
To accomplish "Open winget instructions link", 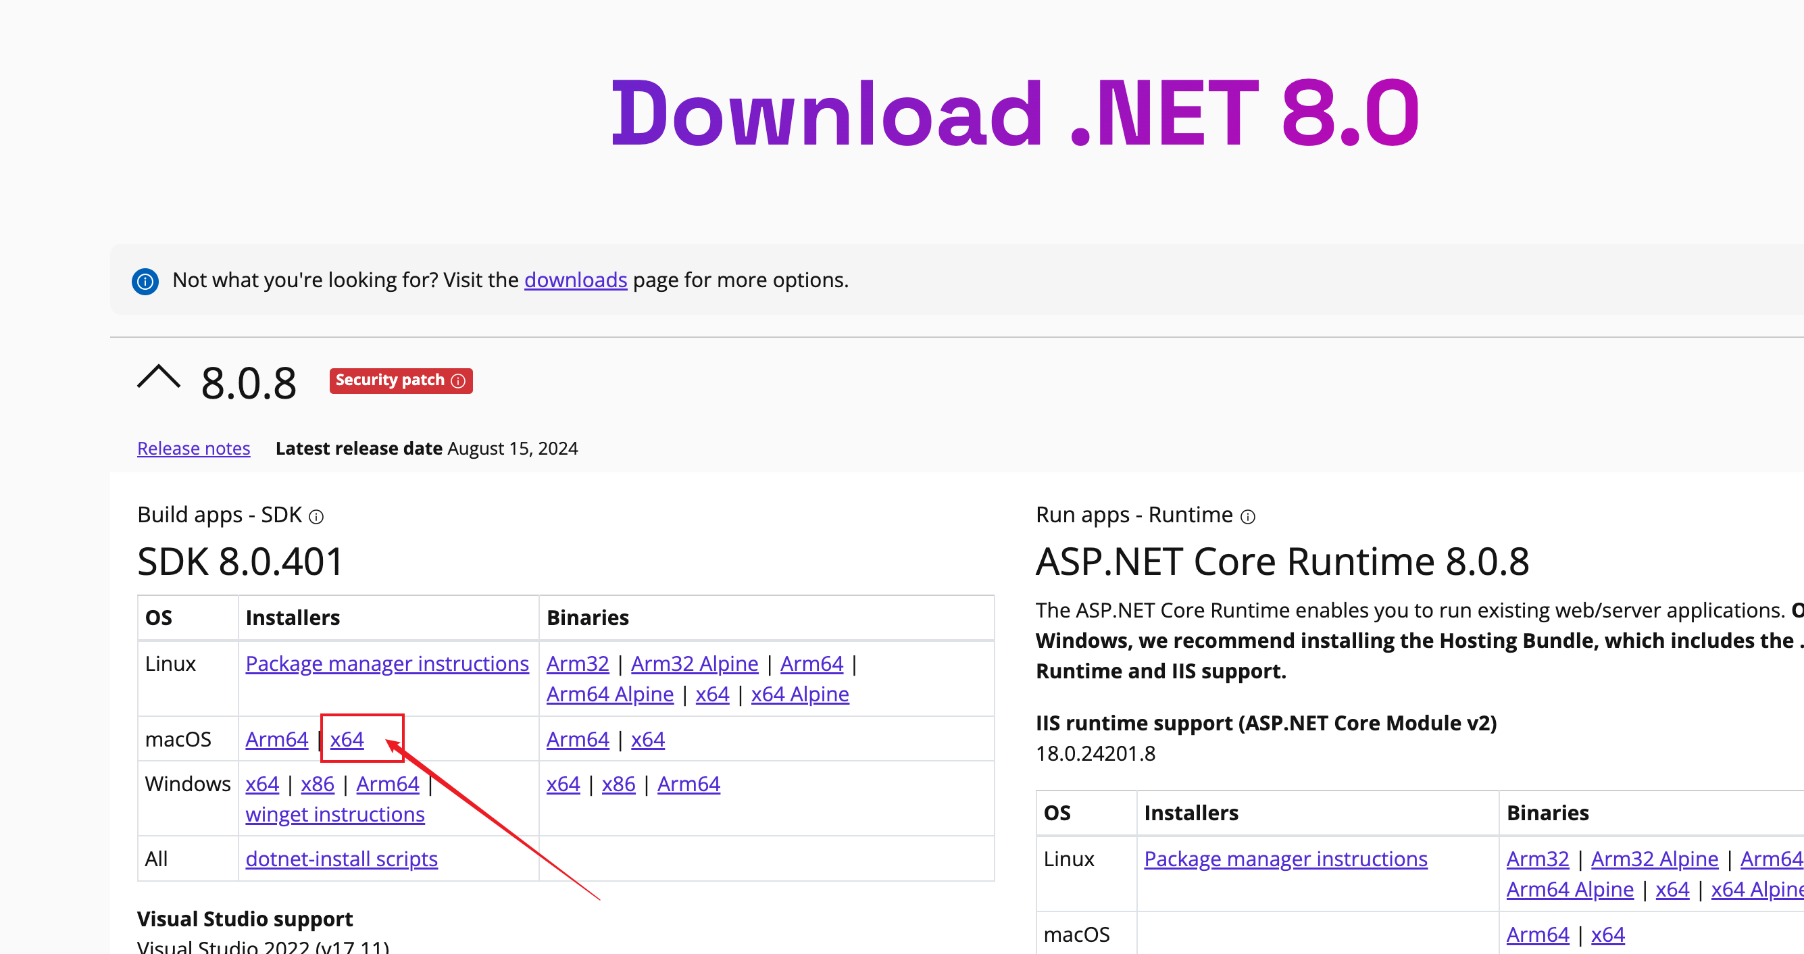I will coord(334,814).
